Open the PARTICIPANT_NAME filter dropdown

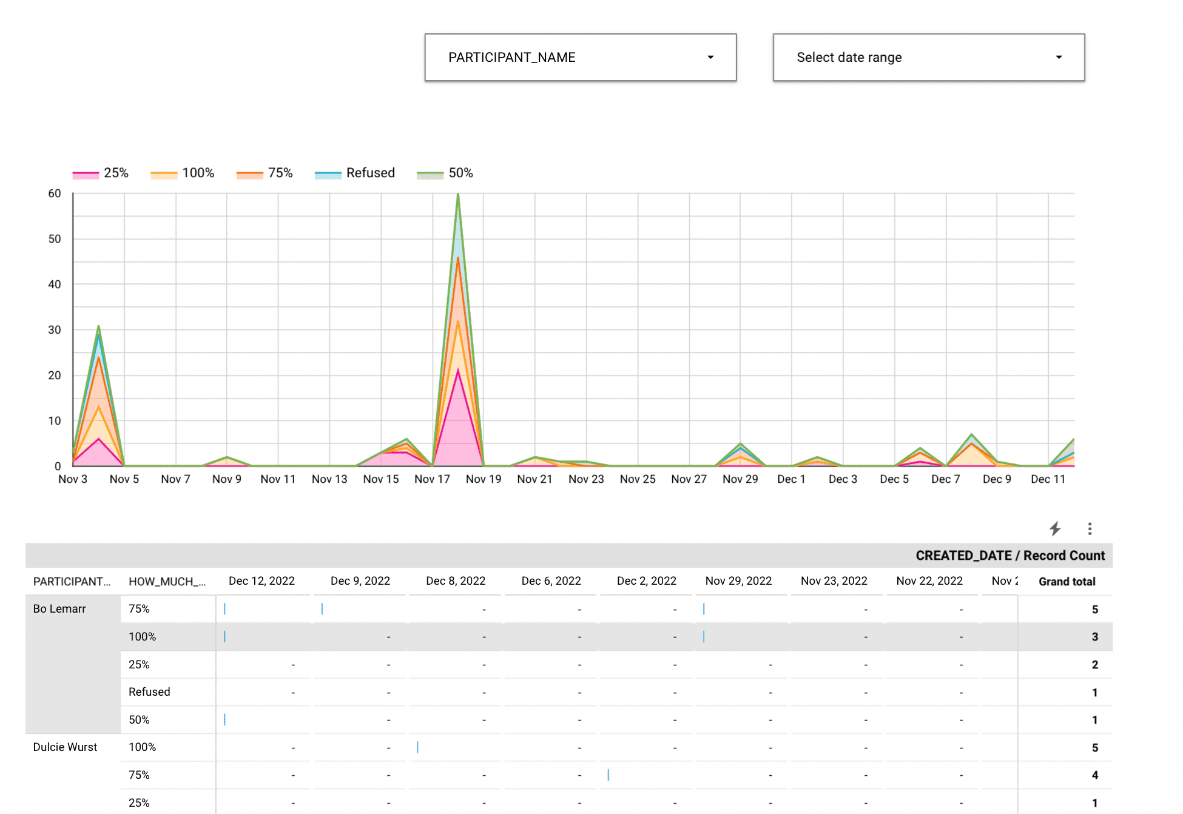(x=579, y=57)
